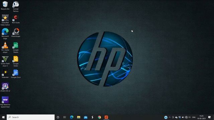The width and height of the screenshot is (214, 120).
Task: Click the taskbar Search box
Action: coord(30,117)
